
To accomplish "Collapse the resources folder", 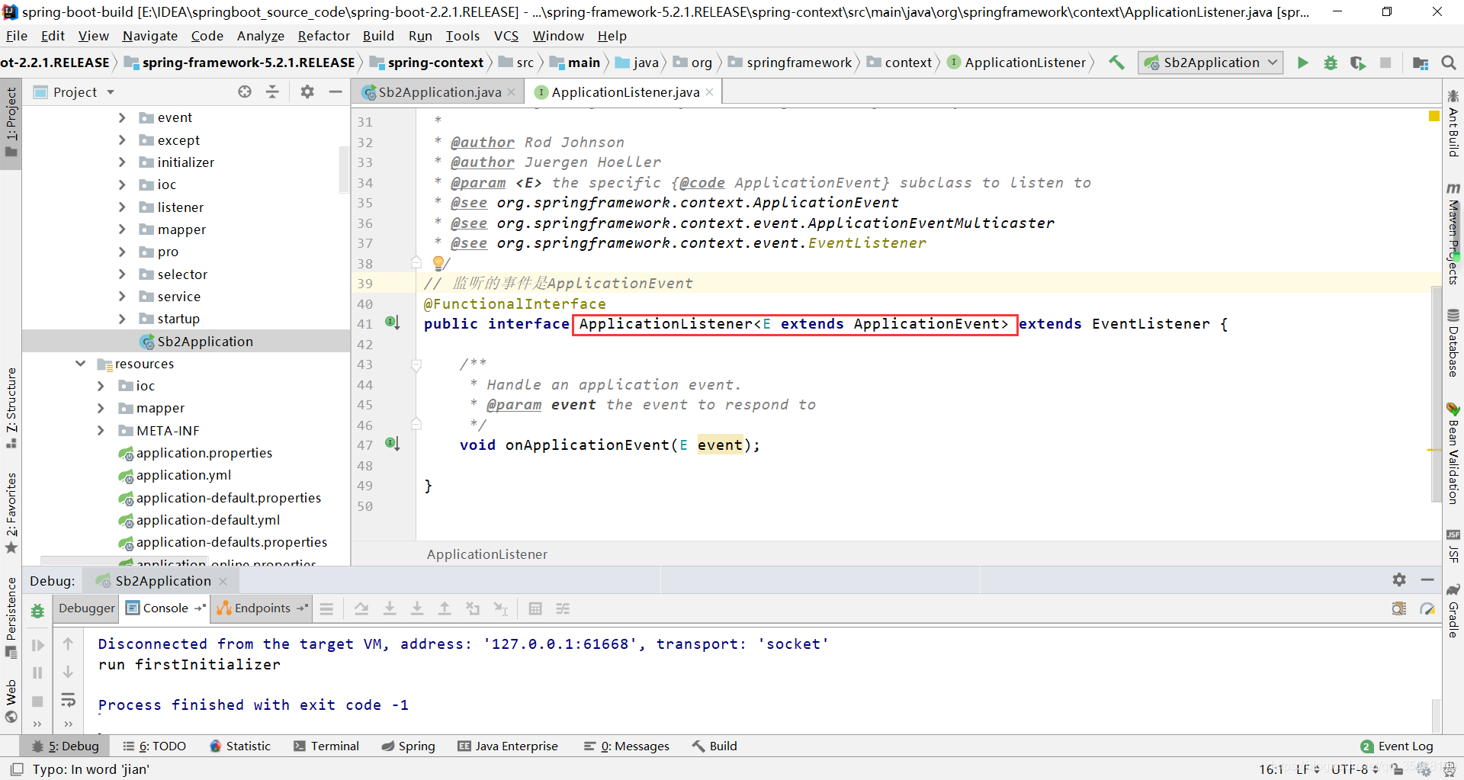I will 80,364.
